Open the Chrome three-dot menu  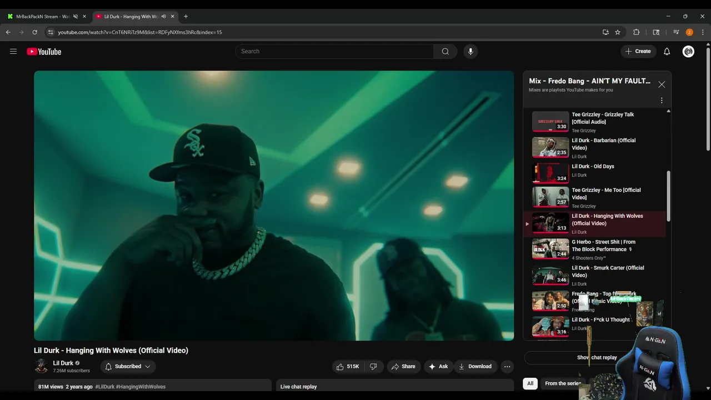[703, 32]
